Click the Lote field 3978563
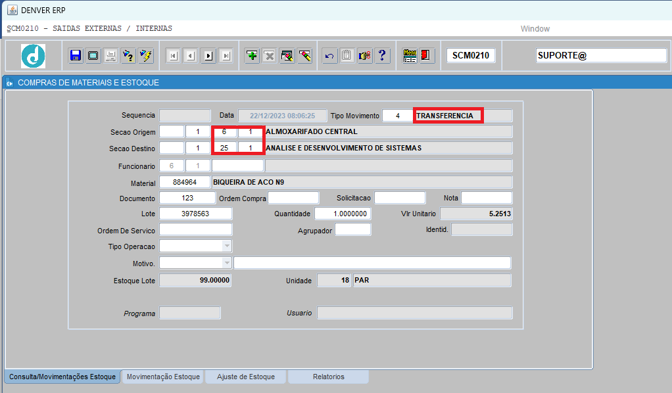Viewport: 672px width, 393px height. pyautogui.click(x=195, y=214)
